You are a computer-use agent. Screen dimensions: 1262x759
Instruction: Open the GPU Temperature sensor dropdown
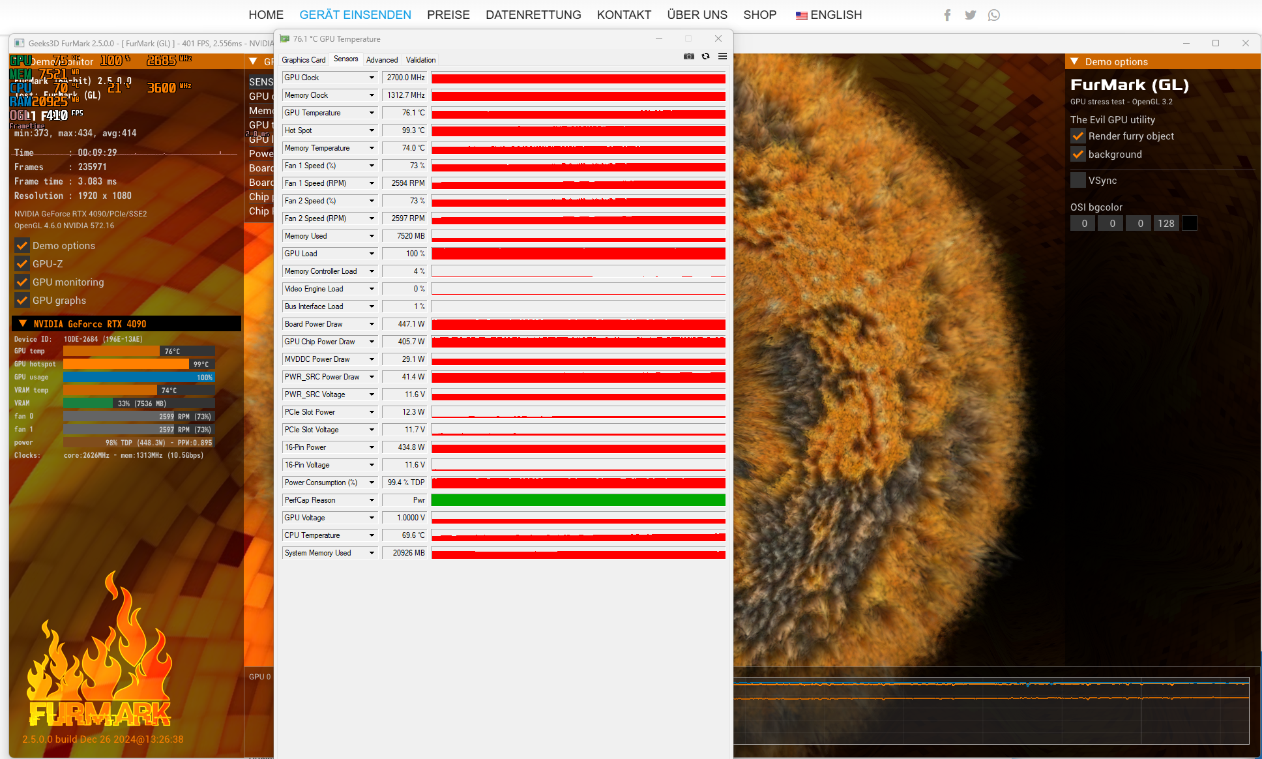pos(372,113)
